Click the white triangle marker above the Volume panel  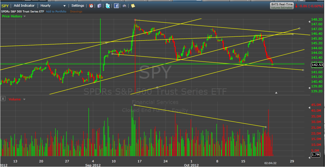tap(276, 93)
